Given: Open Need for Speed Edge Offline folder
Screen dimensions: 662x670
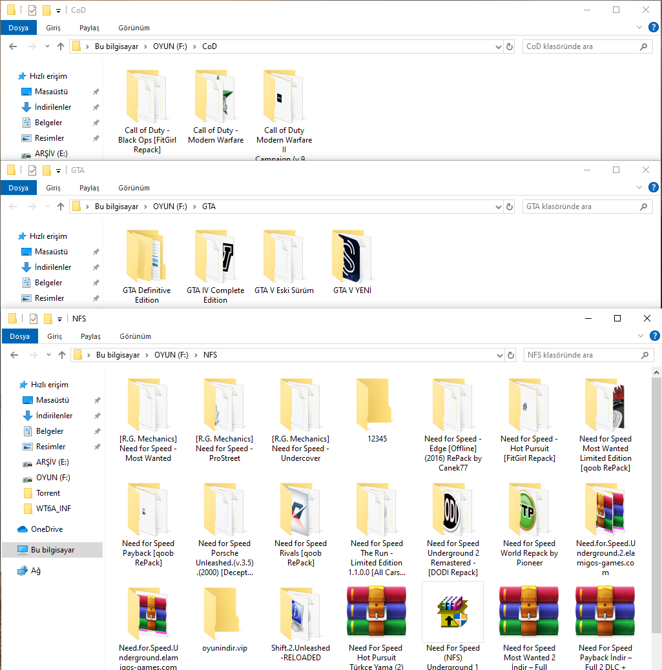Looking at the screenshot, I should (x=453, y=425).
